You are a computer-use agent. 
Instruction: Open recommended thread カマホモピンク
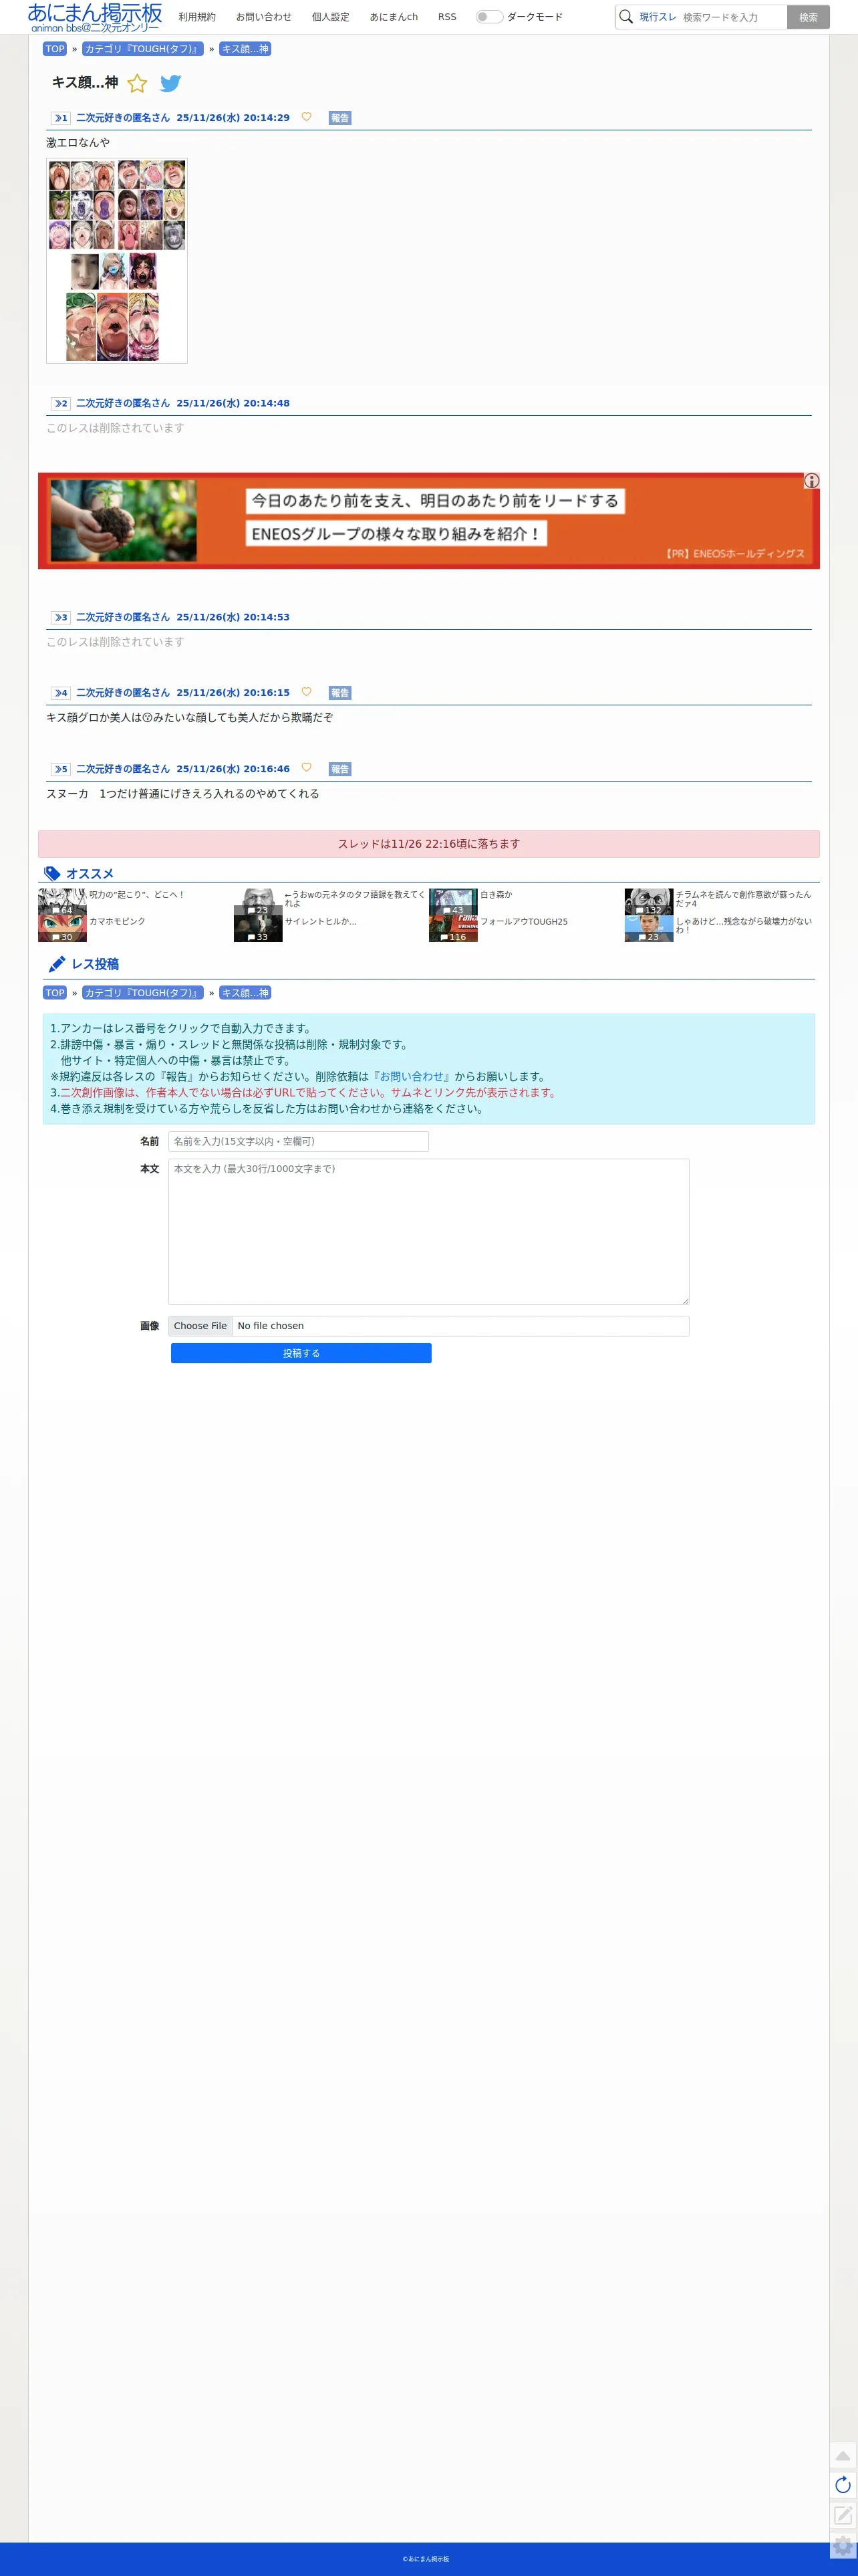pyautogui.click(x=117, y=921)
